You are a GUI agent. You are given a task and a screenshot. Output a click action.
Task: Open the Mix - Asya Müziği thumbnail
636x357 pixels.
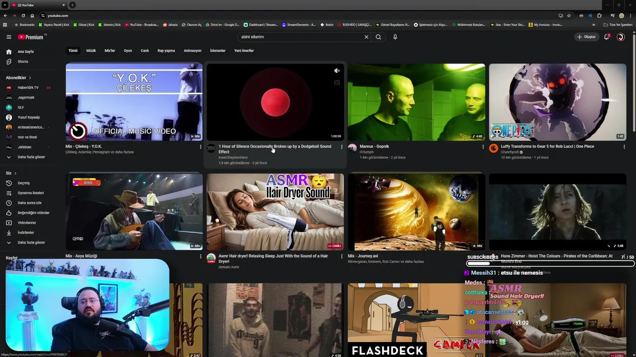pos(134,212)
